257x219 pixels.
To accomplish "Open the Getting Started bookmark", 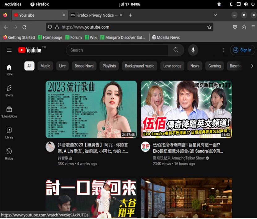I will (19, 37).
